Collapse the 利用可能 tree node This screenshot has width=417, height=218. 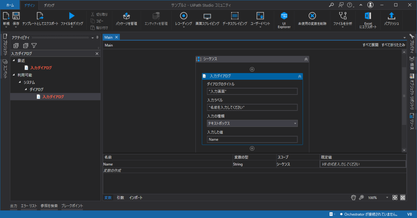pyautogui.click(x=14, y=75)
